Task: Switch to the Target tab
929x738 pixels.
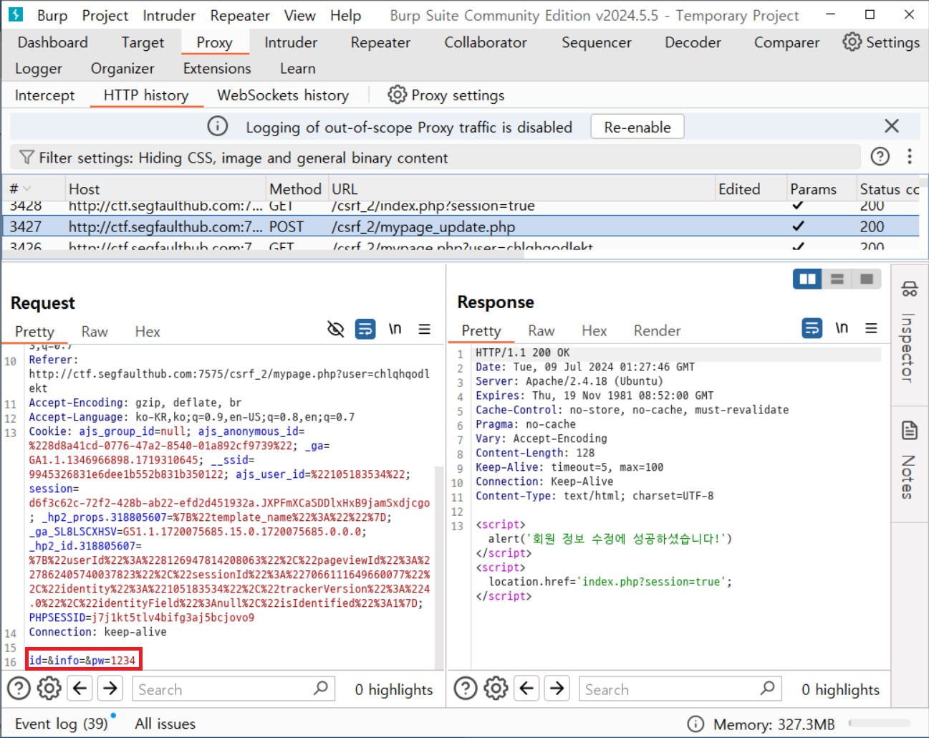Action: point(143,42)
